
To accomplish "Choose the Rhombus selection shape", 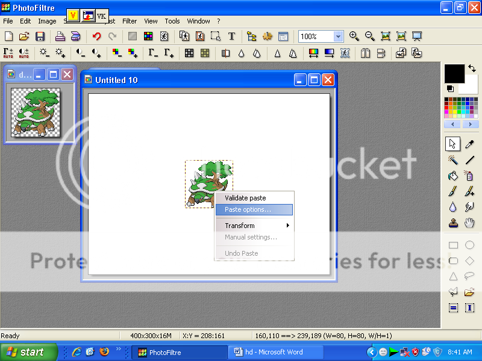I will tap(470, 261).
